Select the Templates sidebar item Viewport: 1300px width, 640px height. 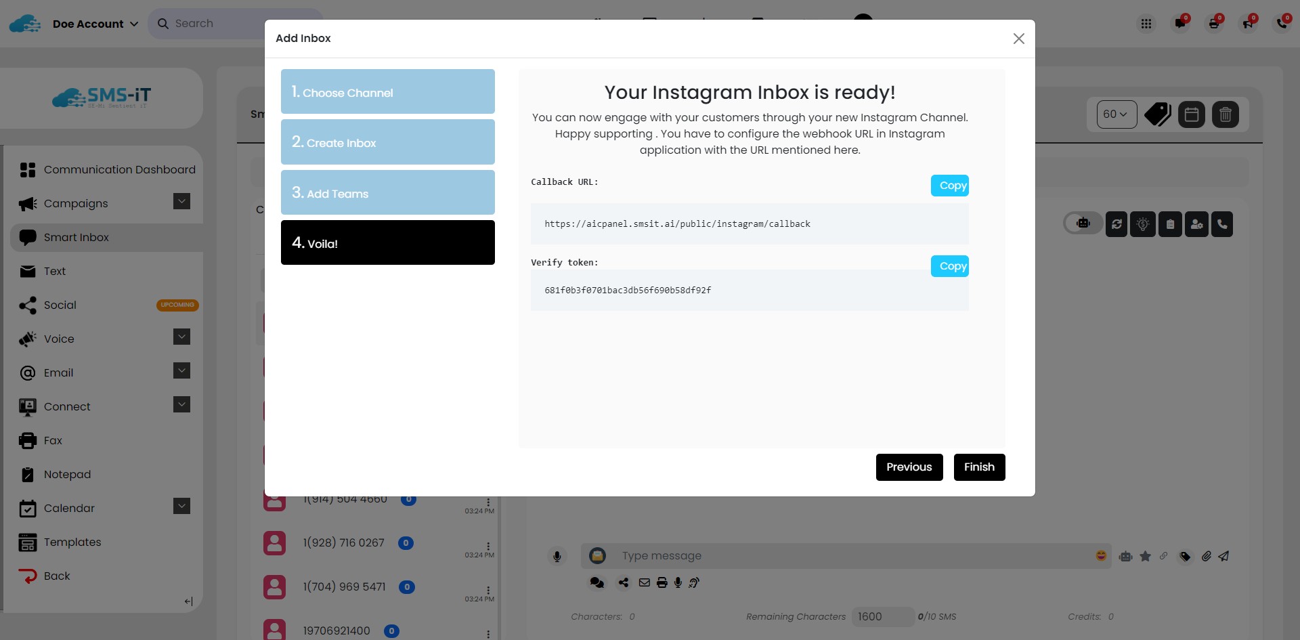pyautogui.click(x=72, y=542)
